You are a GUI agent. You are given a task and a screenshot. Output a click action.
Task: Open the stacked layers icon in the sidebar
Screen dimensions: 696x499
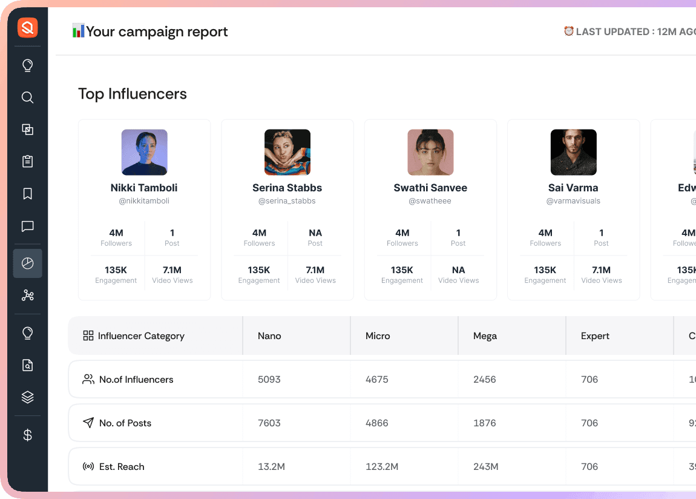[x=27, y=397]
